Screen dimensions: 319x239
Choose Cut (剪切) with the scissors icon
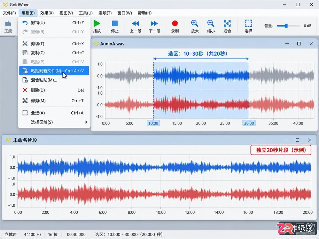pos(54,44)
